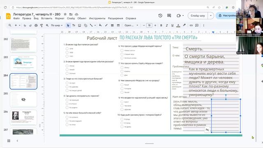Toggle italic formatting
Image resolution: width=263 pixels, height=148 pixels.
167,25
